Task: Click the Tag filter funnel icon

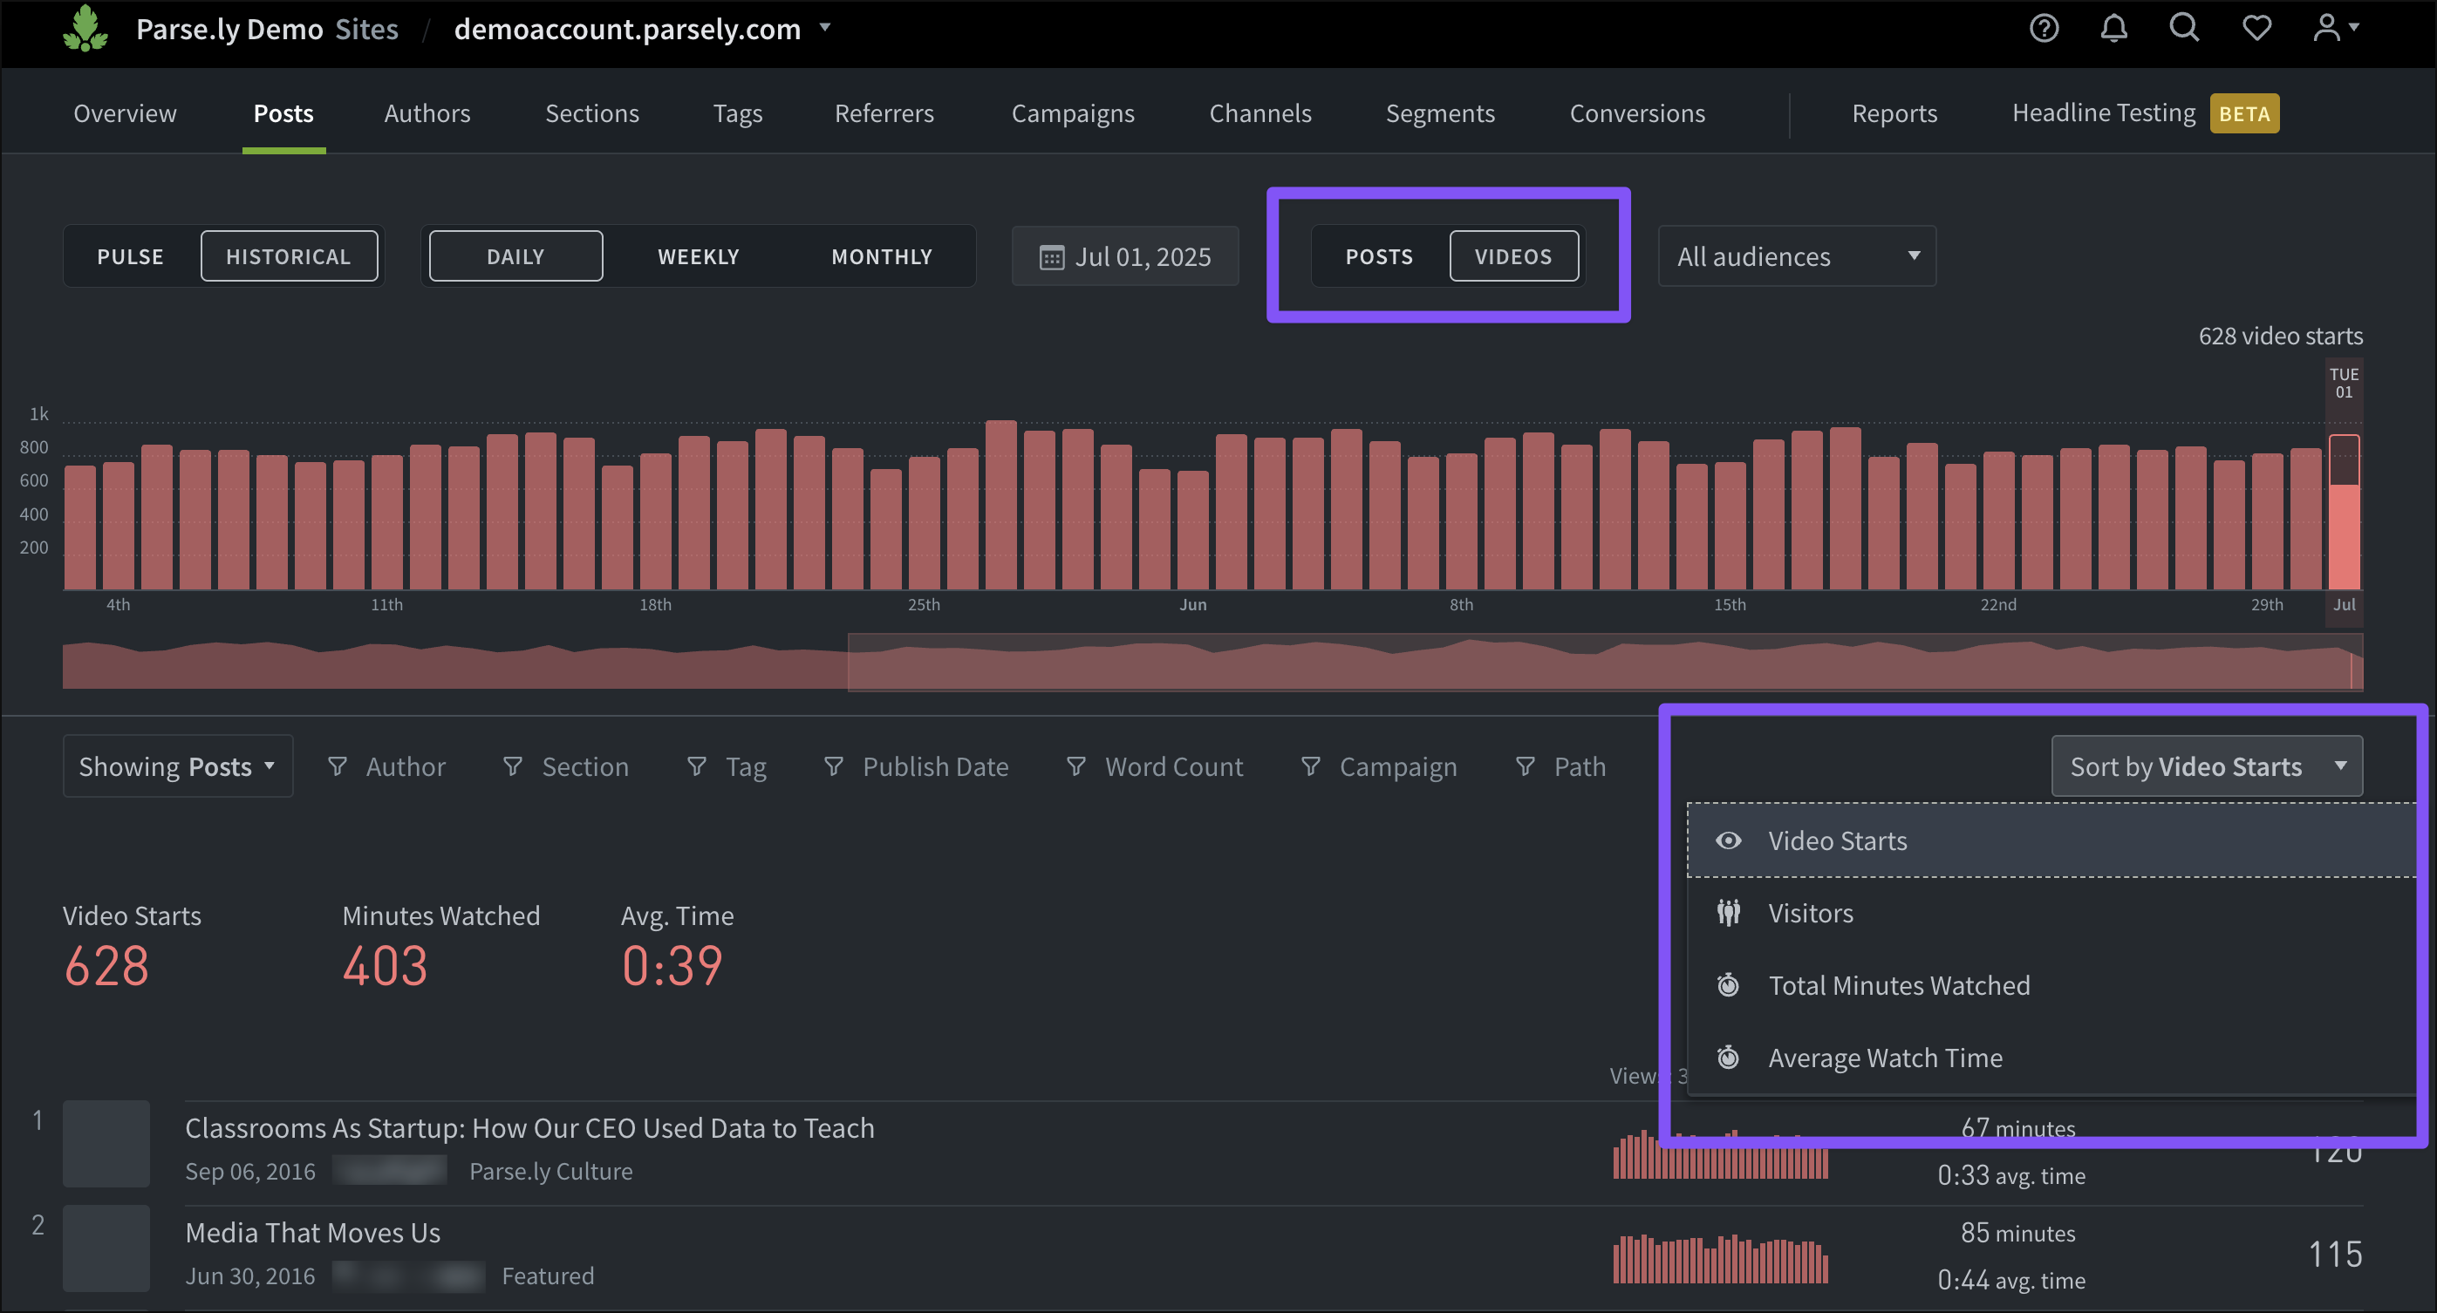Action: (696, 766)
